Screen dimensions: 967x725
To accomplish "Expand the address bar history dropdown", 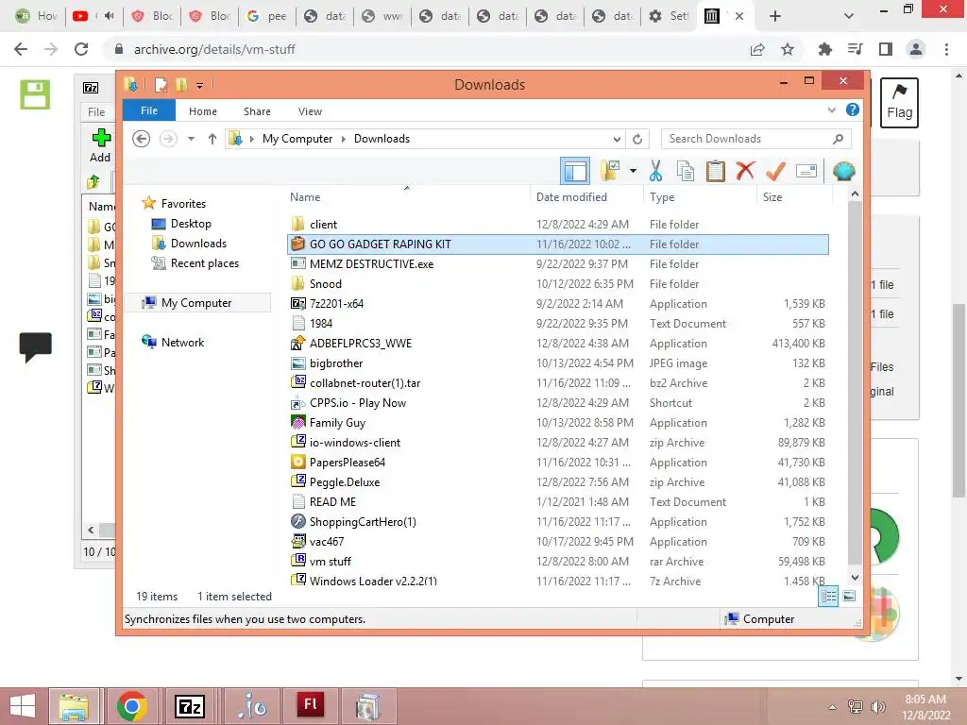I will [x=617, y=139].
